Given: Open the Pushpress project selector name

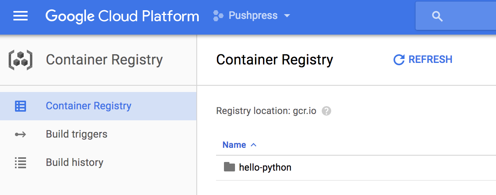Looking at the screenshot, I should click(253, 16).
